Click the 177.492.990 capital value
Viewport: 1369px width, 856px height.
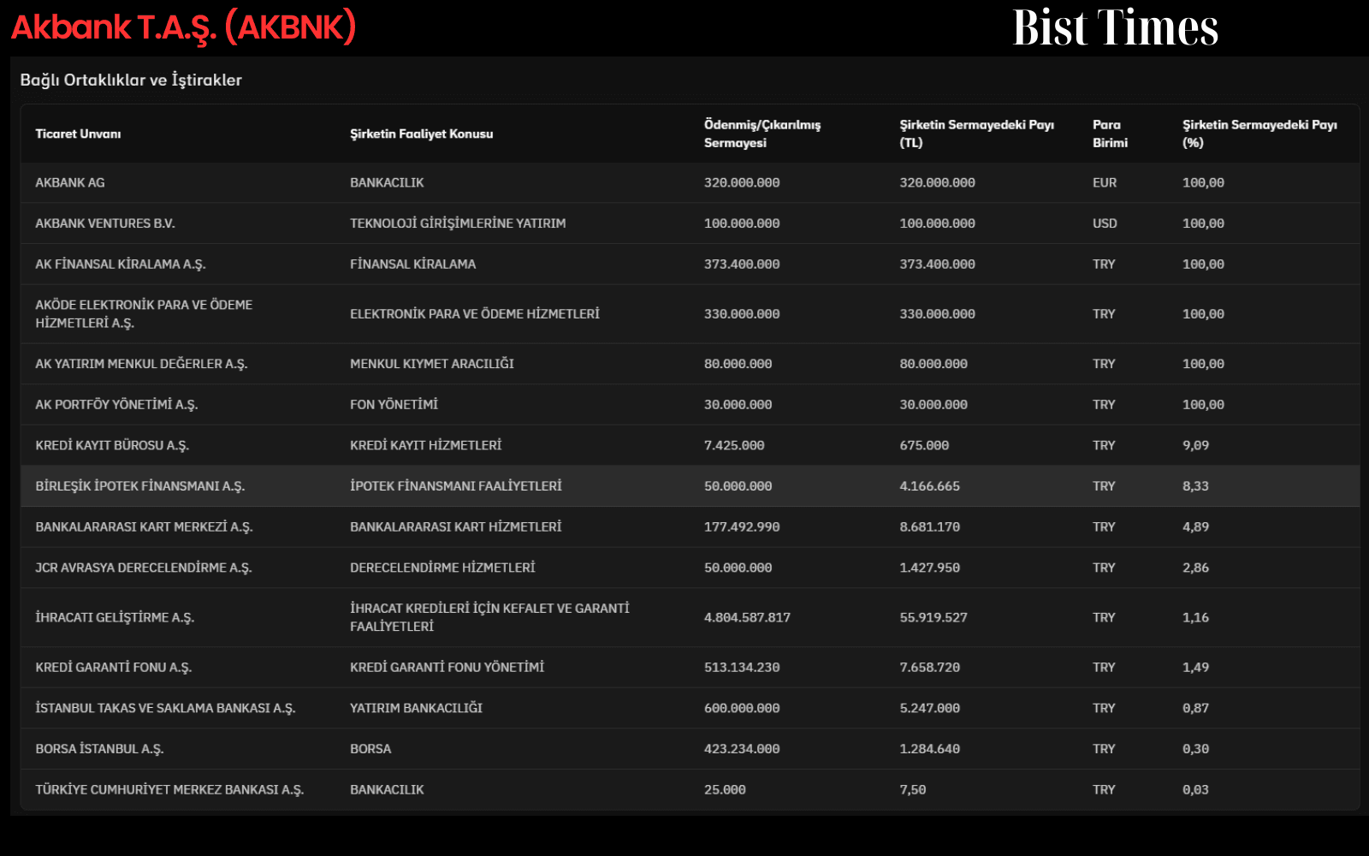742,527
